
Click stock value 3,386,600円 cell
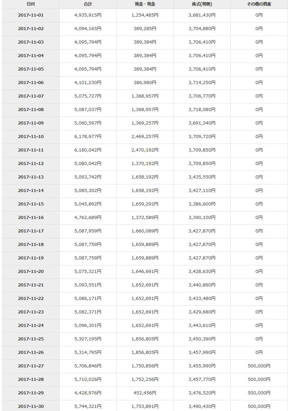(202, 204)
